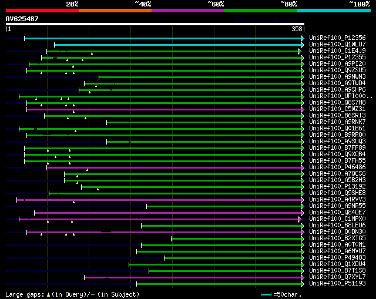Click the green ~80% identity legend segment
376x299 pixels.
coord(261,11)
